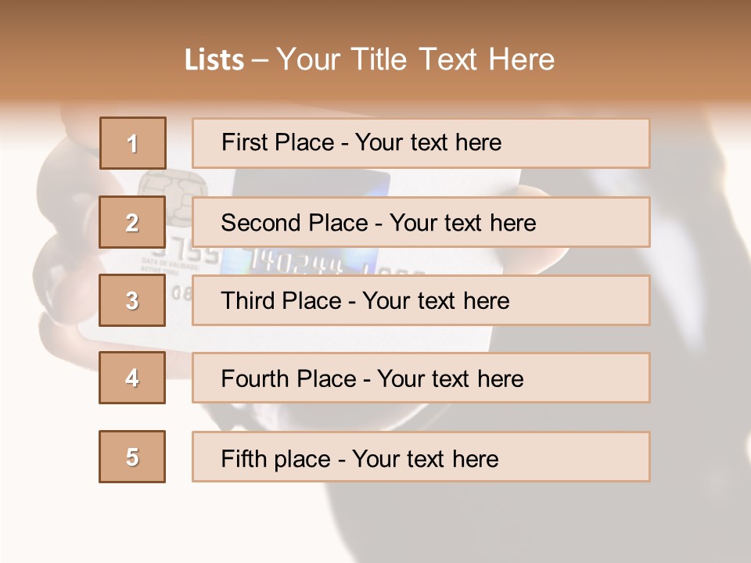Viewport: 751px width, 563px height.
Task: Click the number 3 box
Action: [132, 300]
